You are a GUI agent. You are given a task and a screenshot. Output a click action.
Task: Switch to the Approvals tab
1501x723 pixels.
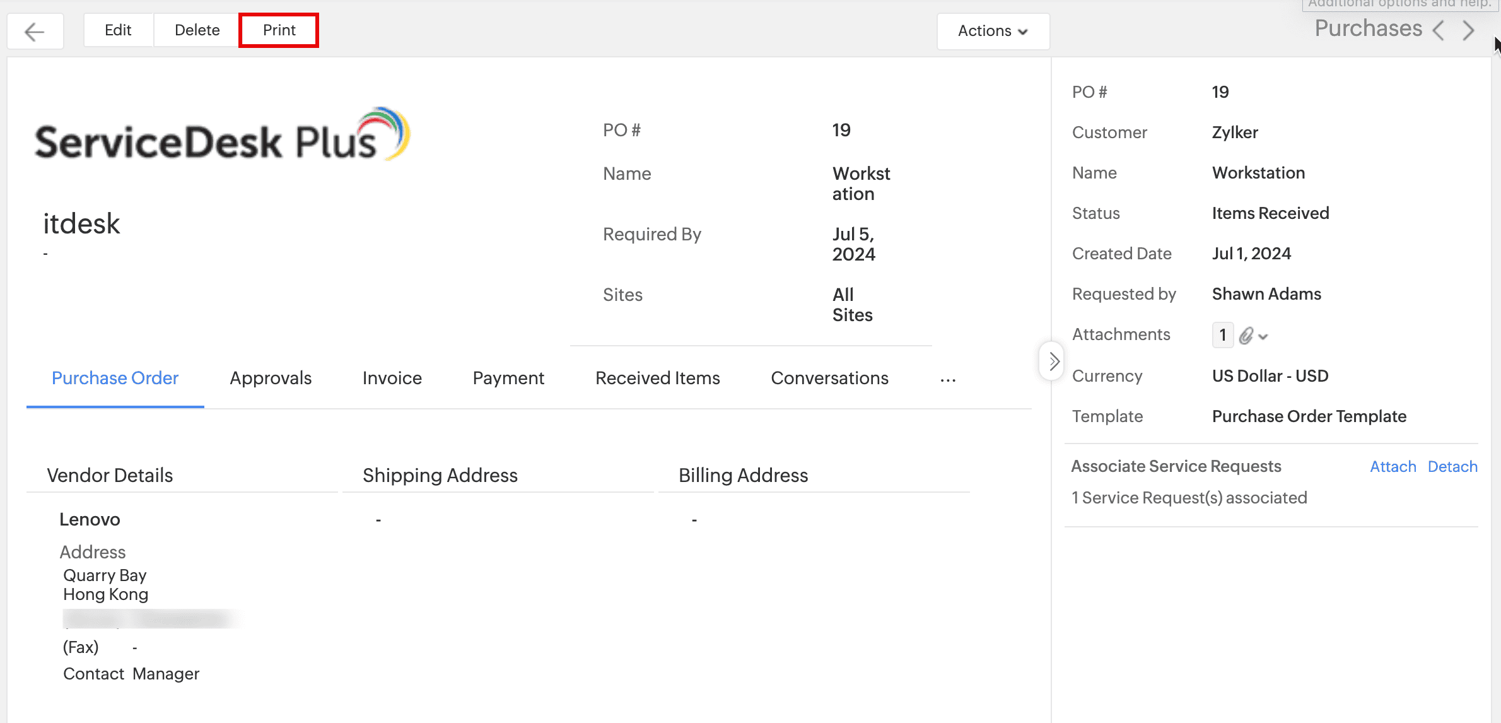coord(271,378)
